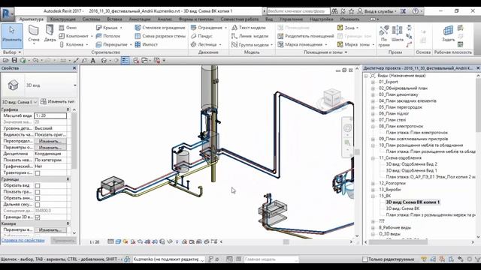Image resolution: width=481 pixels, height=270 pixels.
Task: Toggle the Обрезать вид checkbox
Action: pos(38,185)
